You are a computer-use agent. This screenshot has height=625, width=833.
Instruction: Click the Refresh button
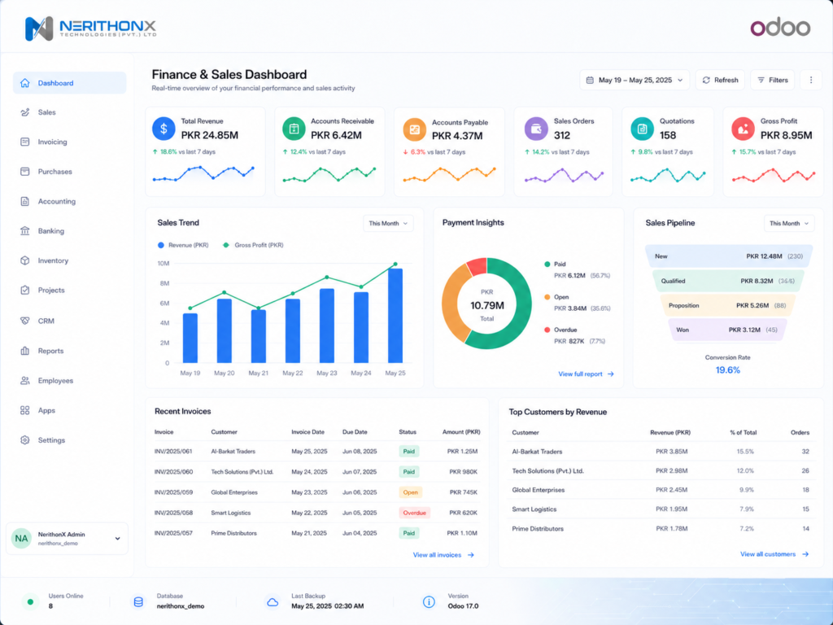(720, 80)
